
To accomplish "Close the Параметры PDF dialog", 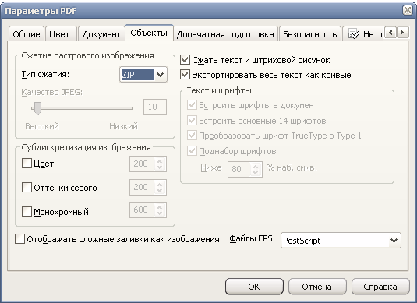I will [x=408, y=10].
